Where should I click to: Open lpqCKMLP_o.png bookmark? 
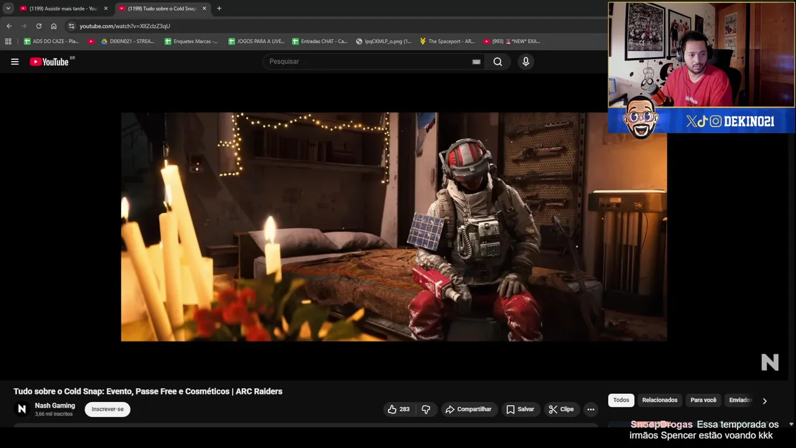[384, 42]
